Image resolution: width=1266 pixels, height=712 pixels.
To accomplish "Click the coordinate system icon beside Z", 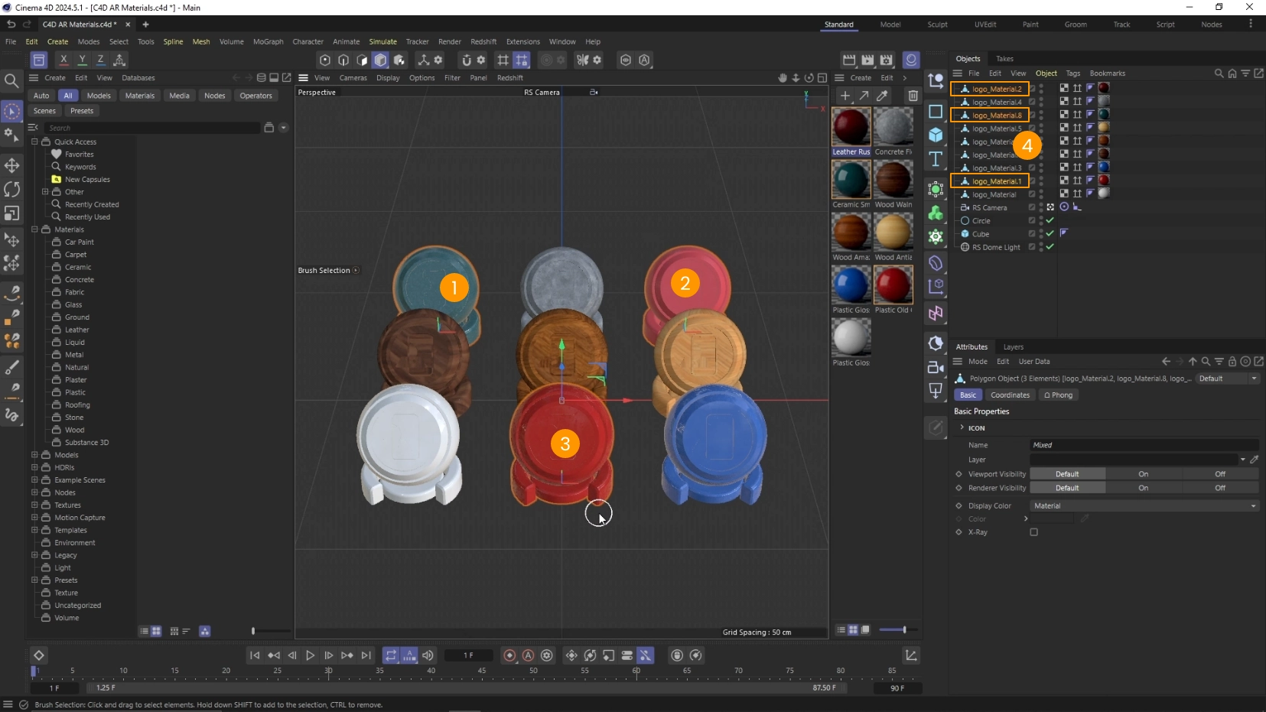I will (119, 60).
